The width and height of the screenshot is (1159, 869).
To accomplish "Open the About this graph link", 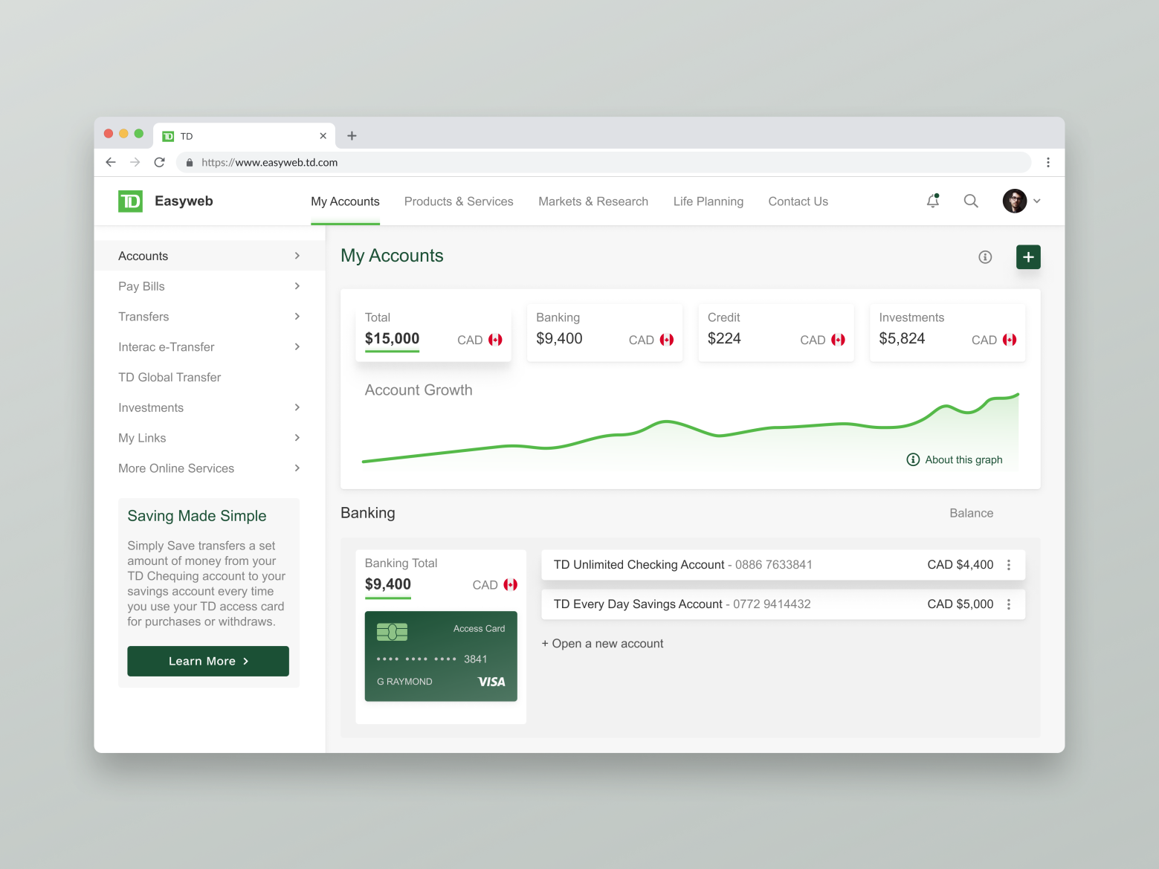I will click(x=963, y=460).
